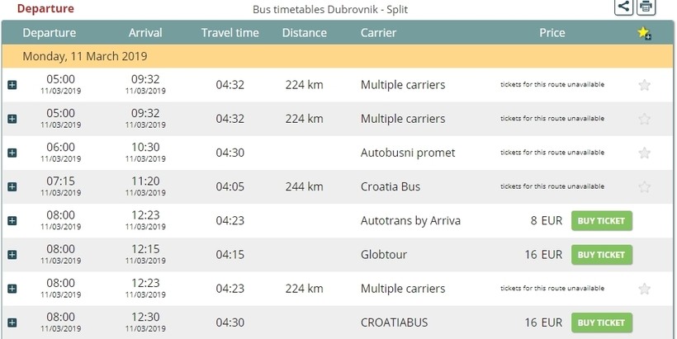Sort by Travel time column header

click(230, 33)
